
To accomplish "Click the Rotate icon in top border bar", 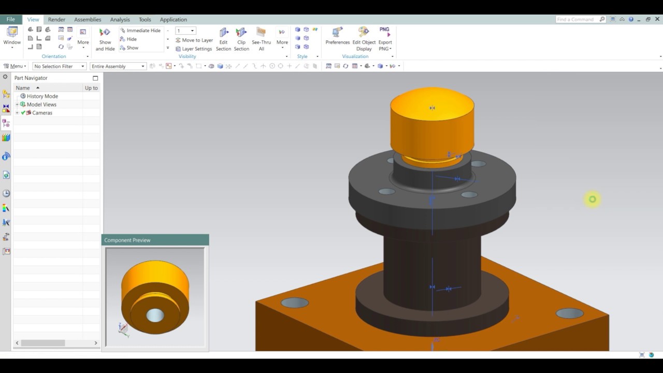I will click(x=345, y=66).
